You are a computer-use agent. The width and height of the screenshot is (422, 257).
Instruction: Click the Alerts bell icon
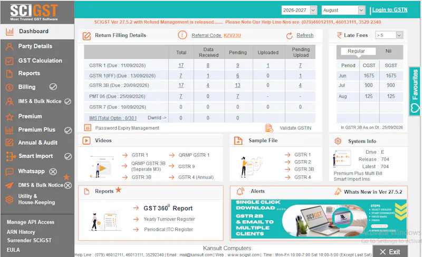(240, 191)
